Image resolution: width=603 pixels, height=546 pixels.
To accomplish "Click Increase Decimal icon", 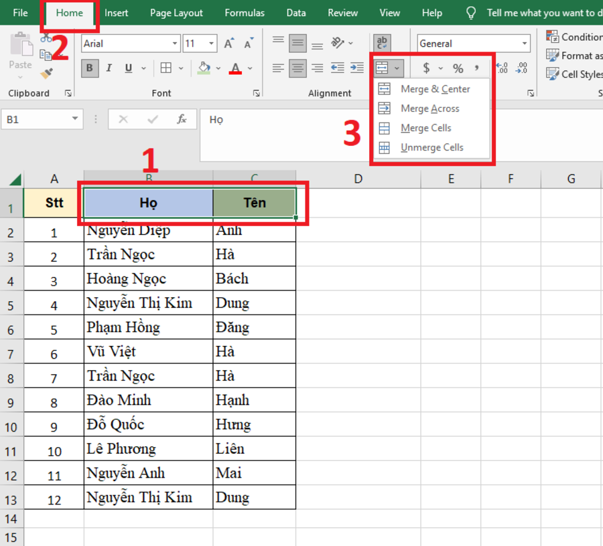I will [503, 68].
